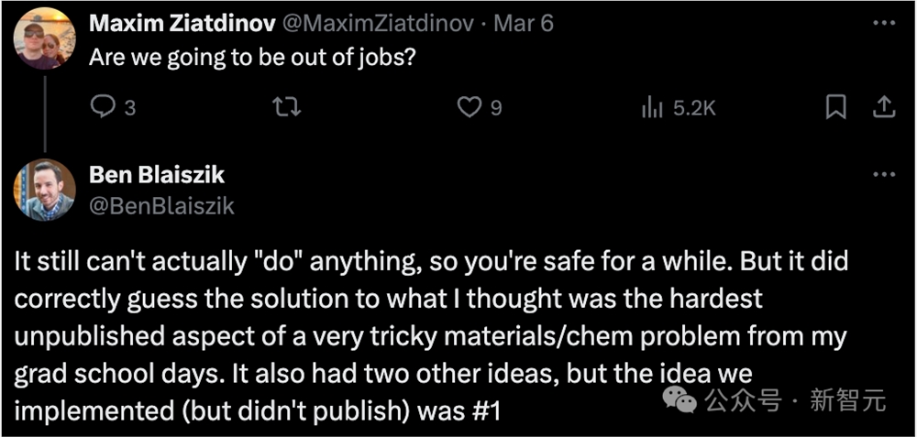The height and width of the screenshot is (437, 917).
Task: Bookmark Maxim Ziatdinov's tweet
Action: coord(835,107)
